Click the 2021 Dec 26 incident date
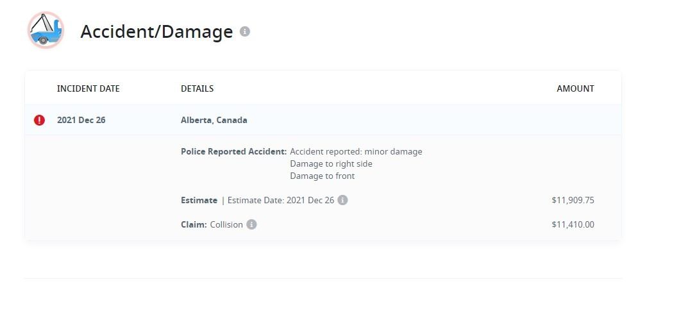The height and width of the screenshot is (309, 679). pyautogui.click(x=81, y=120)
